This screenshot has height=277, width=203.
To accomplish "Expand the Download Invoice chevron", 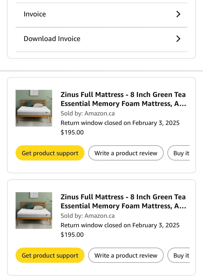I will [x=178, y=39].
